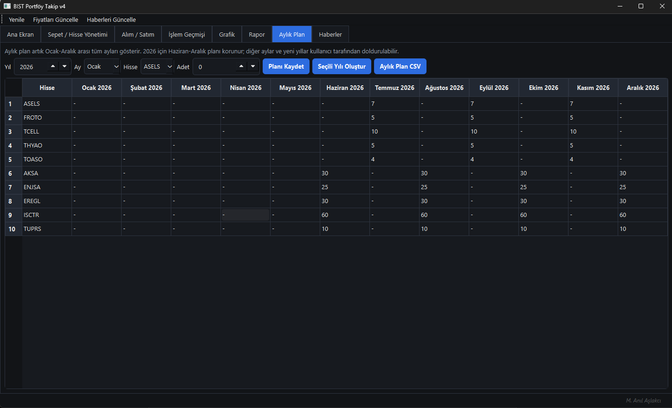672x408 pixels.
Task: Select the TUPRS stock name cell
Action: [47, 229]
